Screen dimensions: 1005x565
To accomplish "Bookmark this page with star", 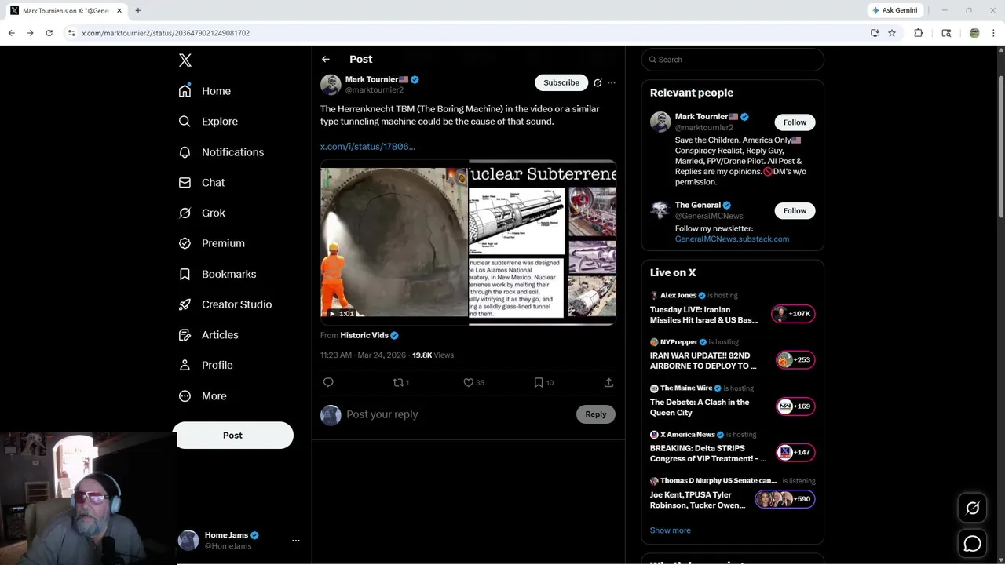I will [x=892, y=33].
